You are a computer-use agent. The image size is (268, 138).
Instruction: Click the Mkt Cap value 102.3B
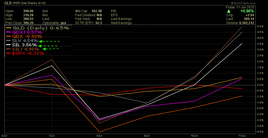click(97, 11)
